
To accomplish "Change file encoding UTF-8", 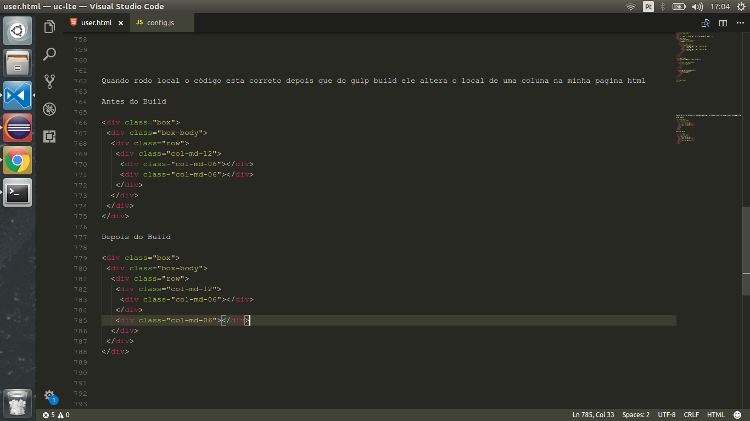I will (x=667, y=415).
